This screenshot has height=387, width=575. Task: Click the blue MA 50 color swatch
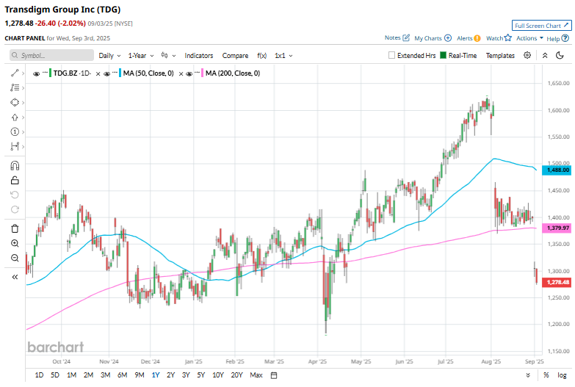120,73
